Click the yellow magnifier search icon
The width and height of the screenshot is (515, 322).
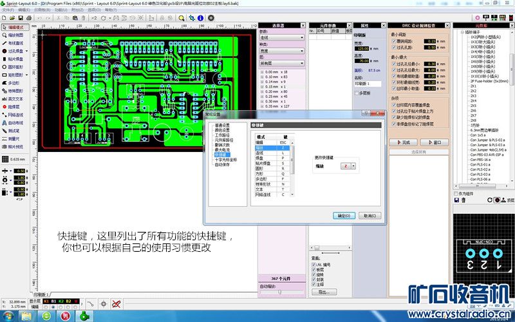182,18
